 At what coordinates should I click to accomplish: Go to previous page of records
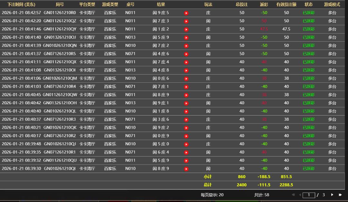click(x=300, y=195)
